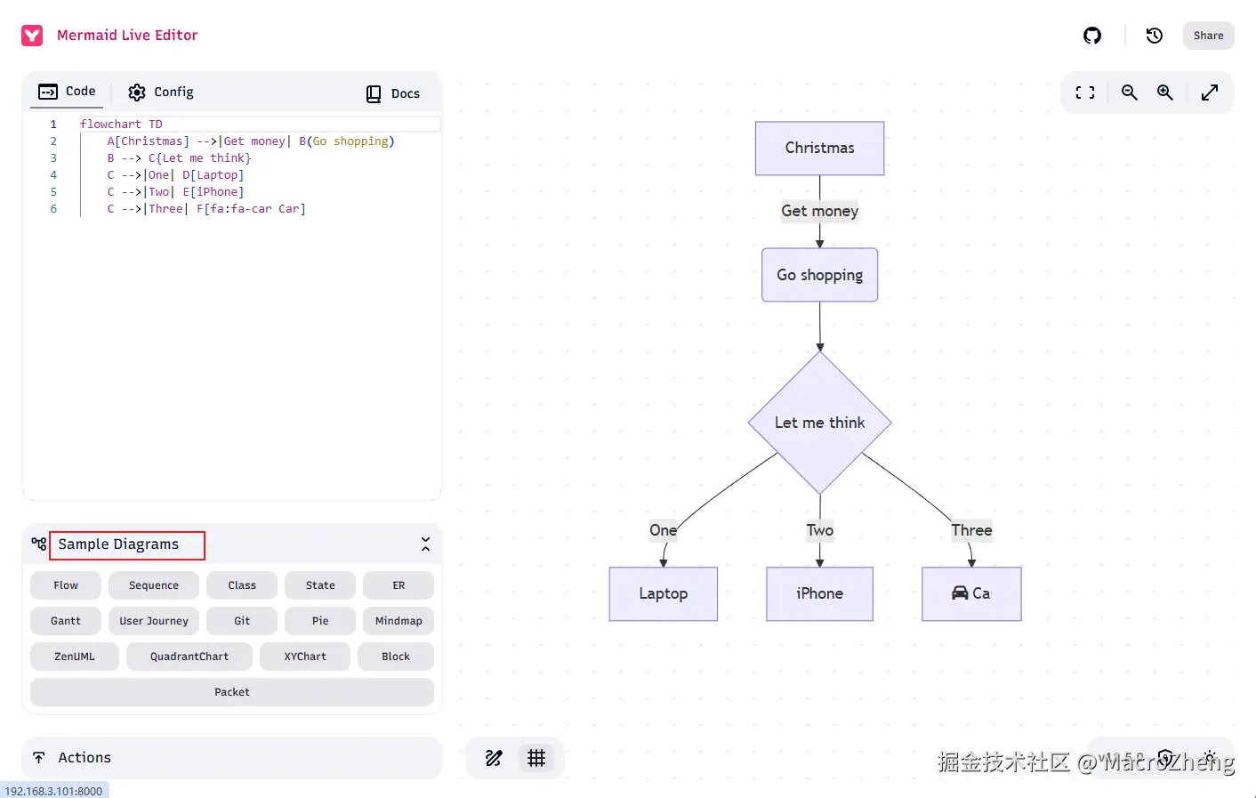Image resolution: width=1256 pixels, height=798 pixels.
Task: Zoom out of the diagram
Action: click(1130, 93)
